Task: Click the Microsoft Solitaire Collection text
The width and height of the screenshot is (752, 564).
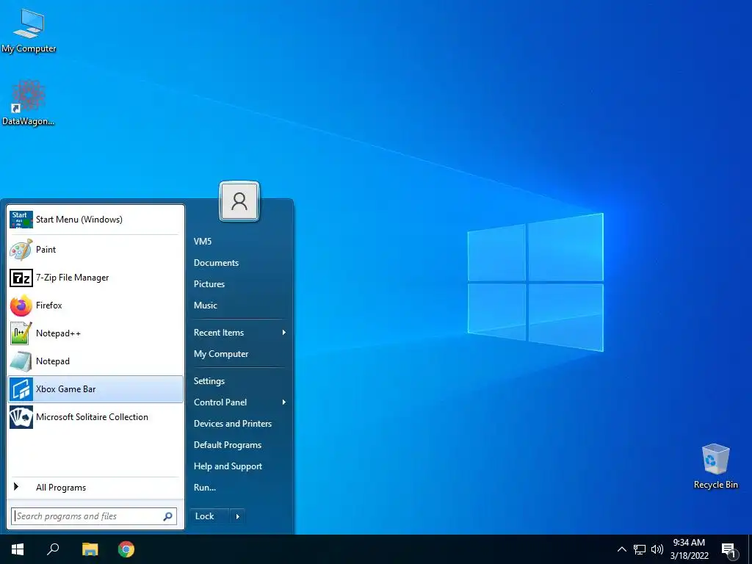Action: point(92,417)
